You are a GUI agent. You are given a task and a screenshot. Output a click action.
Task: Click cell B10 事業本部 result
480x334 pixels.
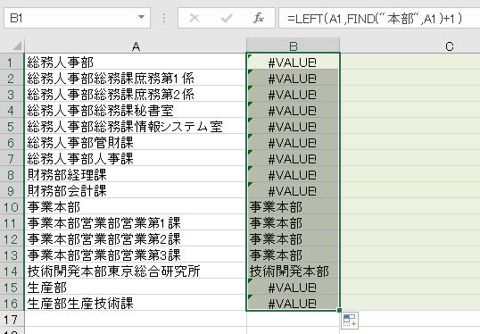pos(293,206)
